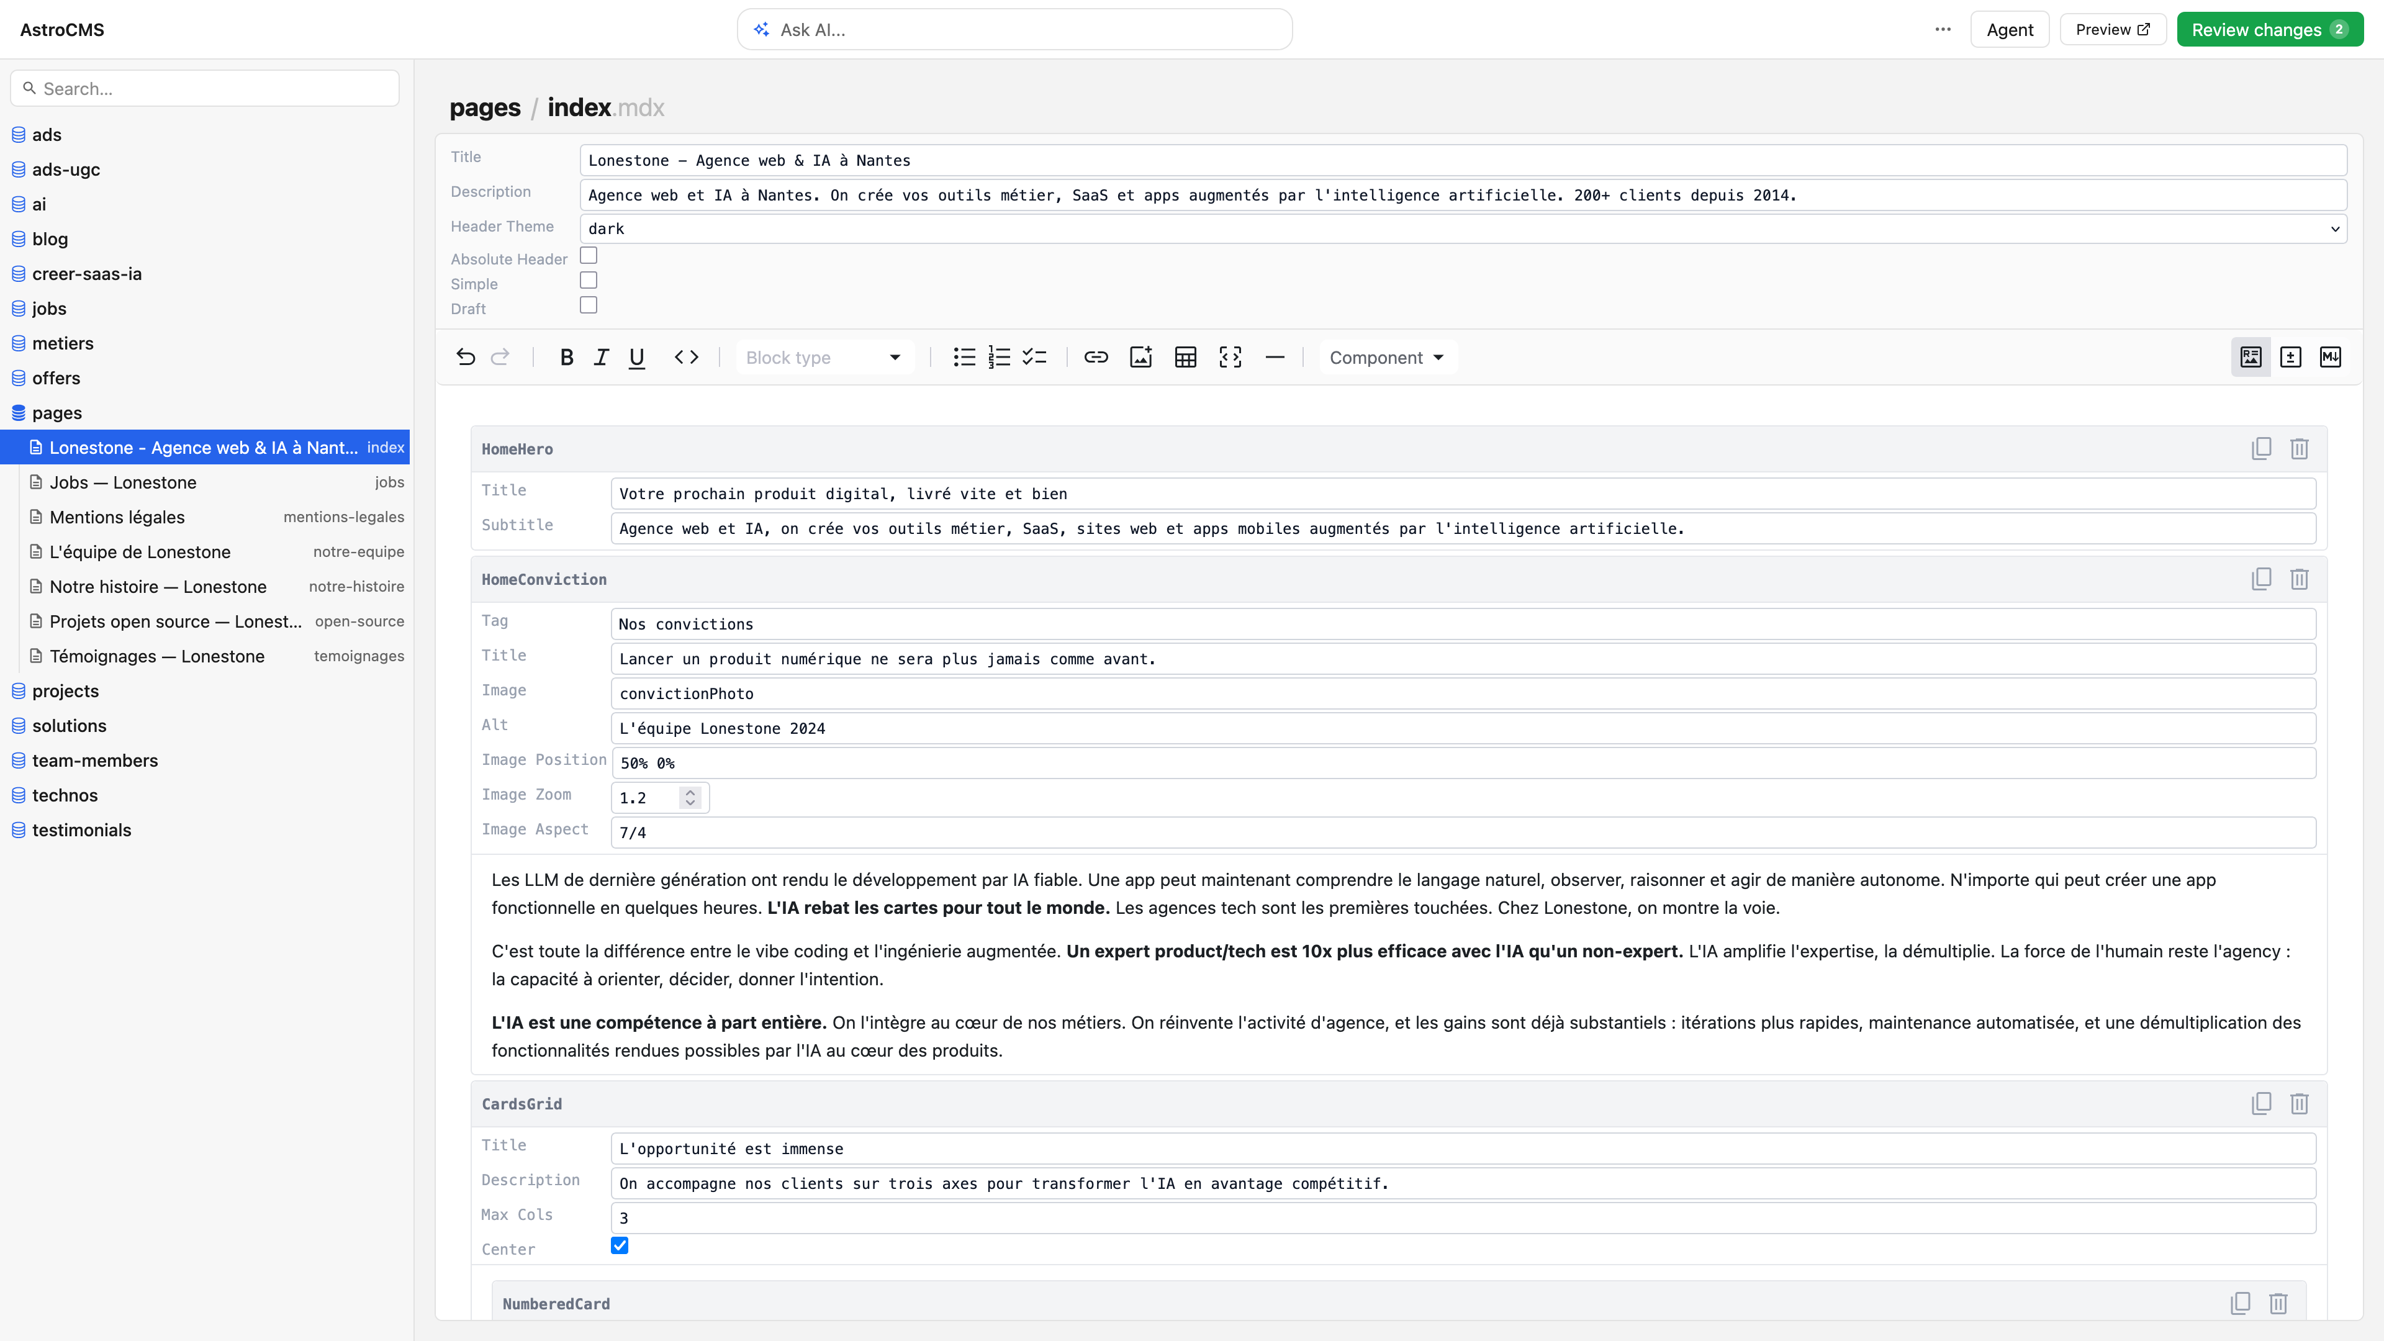This screenshot has width=2384, height=1341.
Task: Delete the HomeHero component
Action: coord(2300,449)
